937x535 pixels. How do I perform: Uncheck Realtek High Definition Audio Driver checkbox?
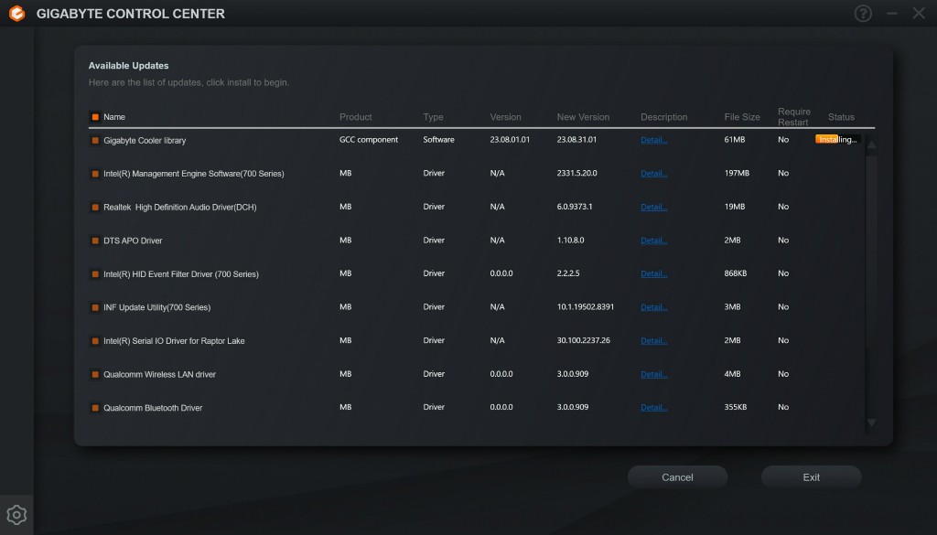(x=95, y=208)
